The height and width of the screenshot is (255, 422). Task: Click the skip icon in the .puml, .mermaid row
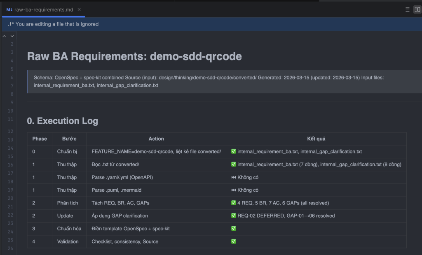pyautogui.click(x=234, y=190)
